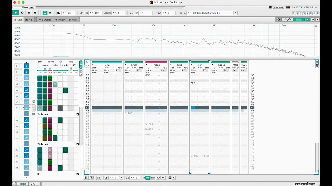Collapse upper frame with the up-arrow icon
332x186 pixels.
(x=308, y=20)
